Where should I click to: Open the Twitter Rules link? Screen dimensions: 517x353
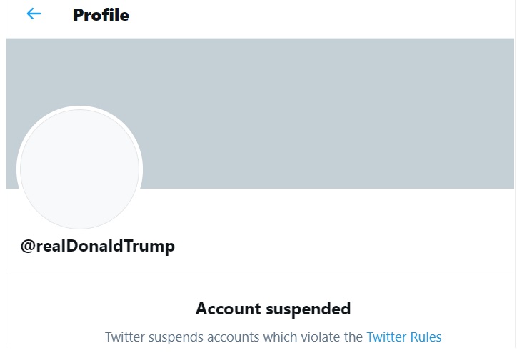pos(403,337)
